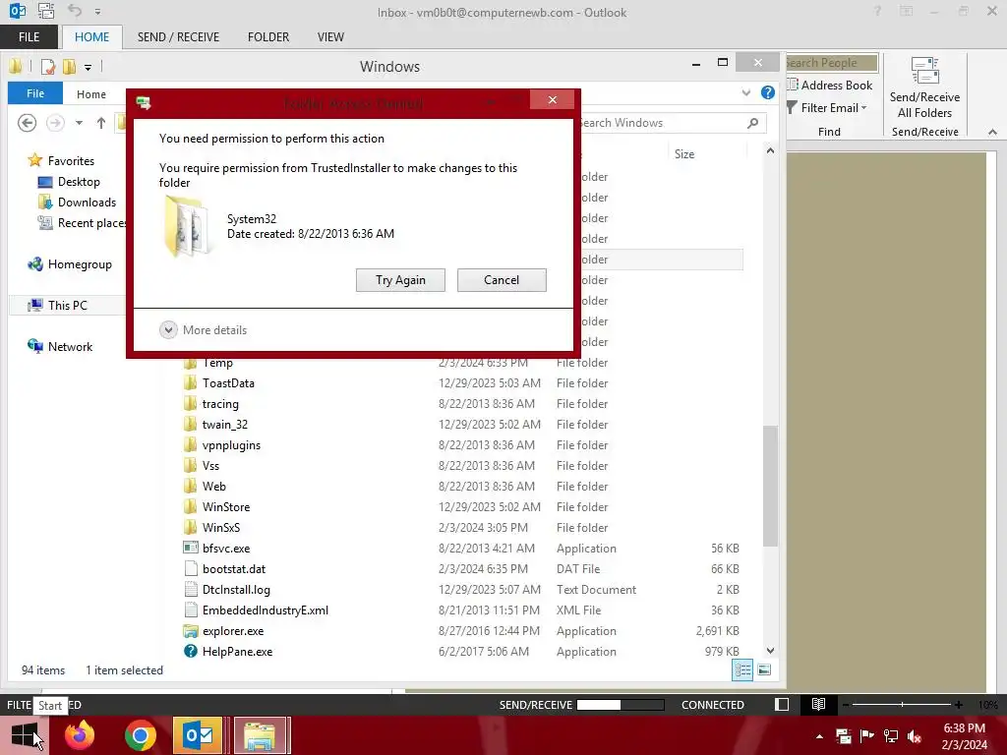Select the tracing folder icon
Viewport: 1007px width, 755px height.
(x=191, y=404)
